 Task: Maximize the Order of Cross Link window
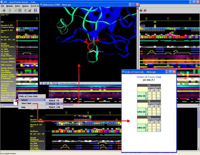click(x=171, y=72)
